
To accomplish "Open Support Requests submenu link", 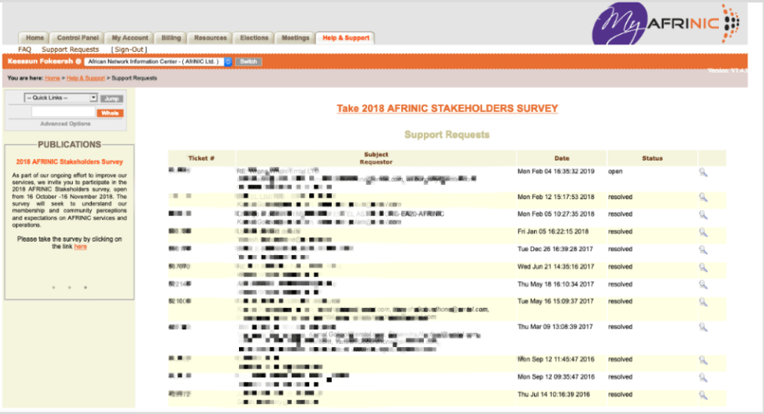I will point(70,49).
